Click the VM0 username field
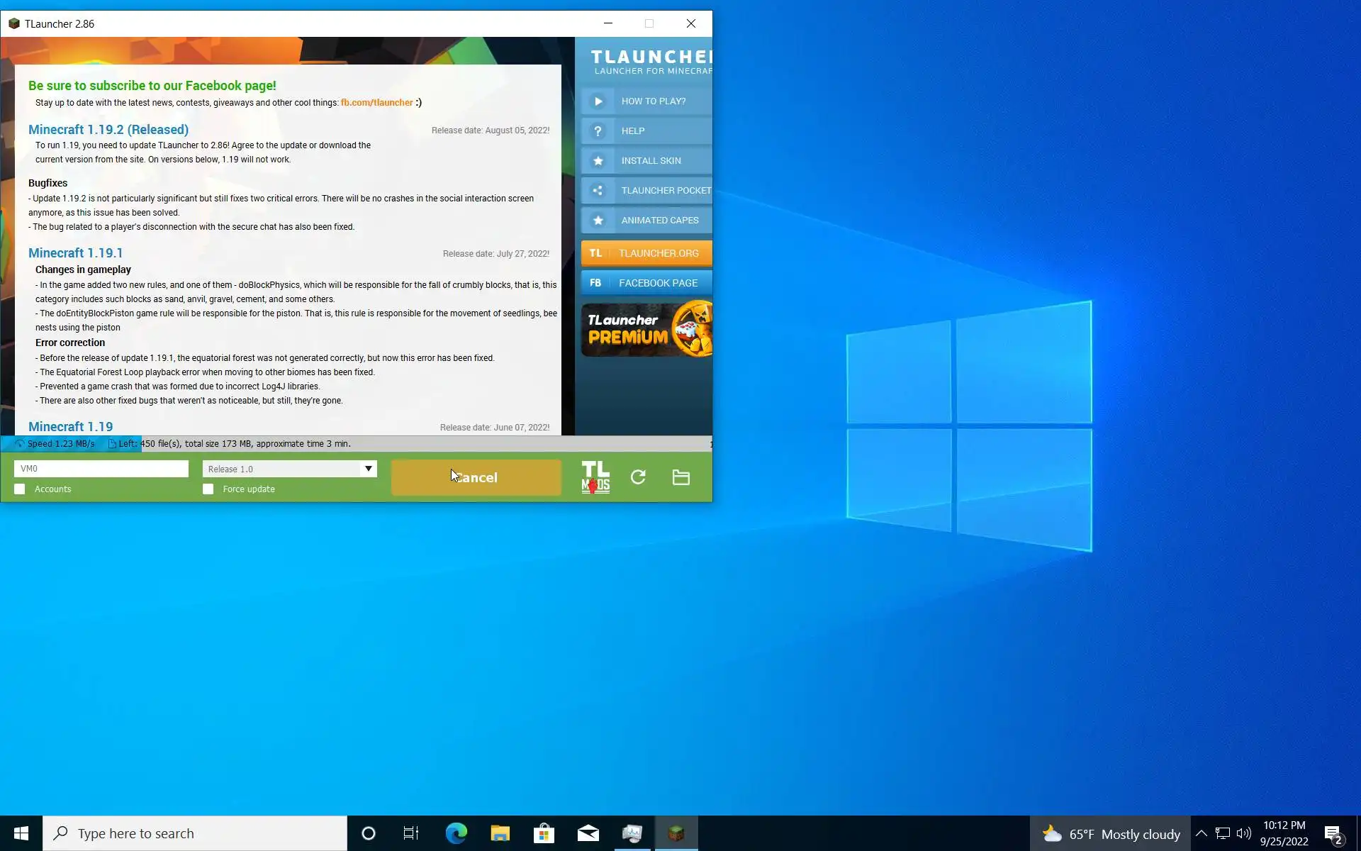 [101, 469]
